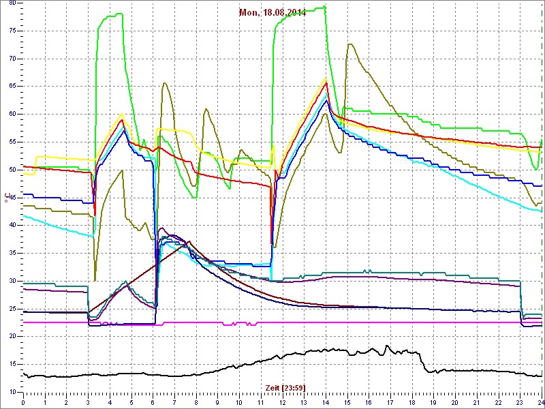This screenshot has height=409, width=545.
Task: Pick temperature axis label 55
Action: 12,142
